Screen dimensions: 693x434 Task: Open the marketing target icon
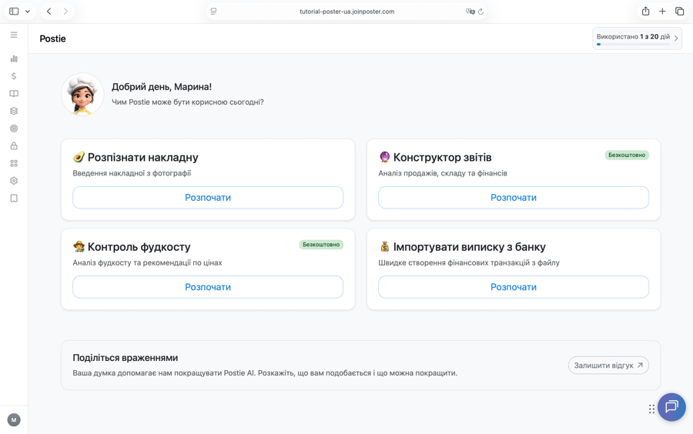[x=14, y=129]
